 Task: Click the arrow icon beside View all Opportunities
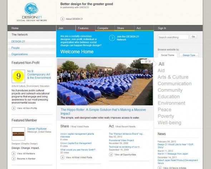coord(111,155)
